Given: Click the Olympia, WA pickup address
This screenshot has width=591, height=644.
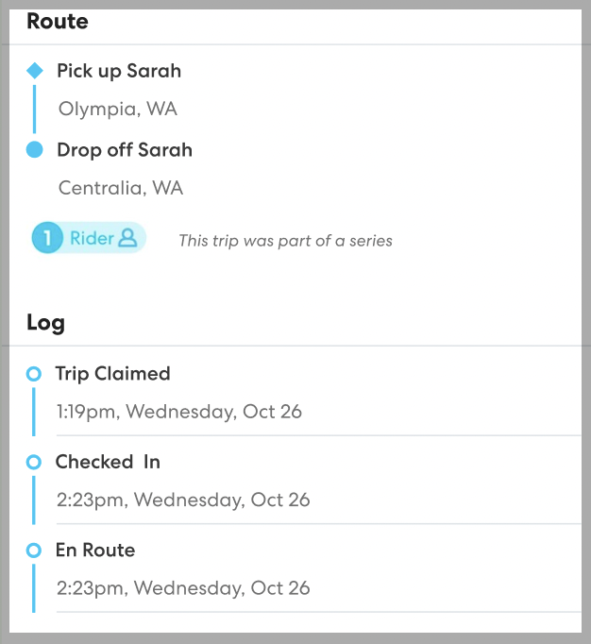Looking at the screenshot, I should [x=117, y=109].
